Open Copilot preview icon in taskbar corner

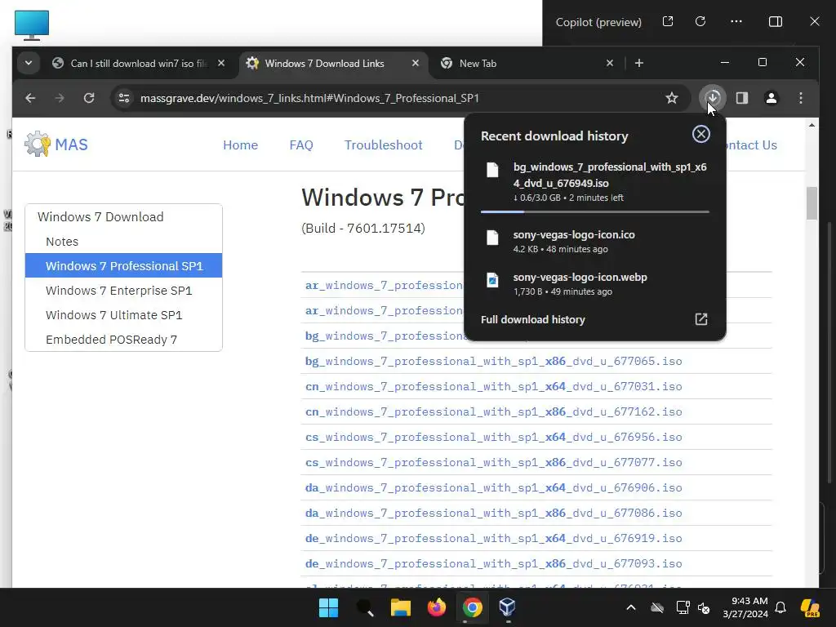[x=810, y=607]
